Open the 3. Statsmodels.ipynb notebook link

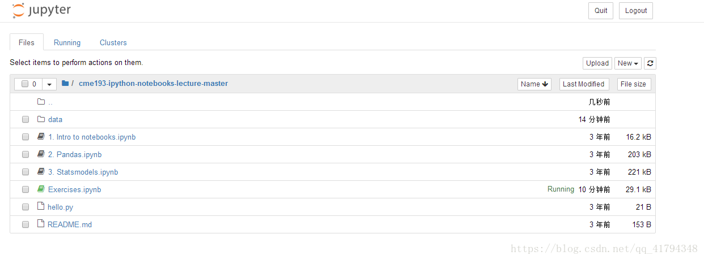83,172
